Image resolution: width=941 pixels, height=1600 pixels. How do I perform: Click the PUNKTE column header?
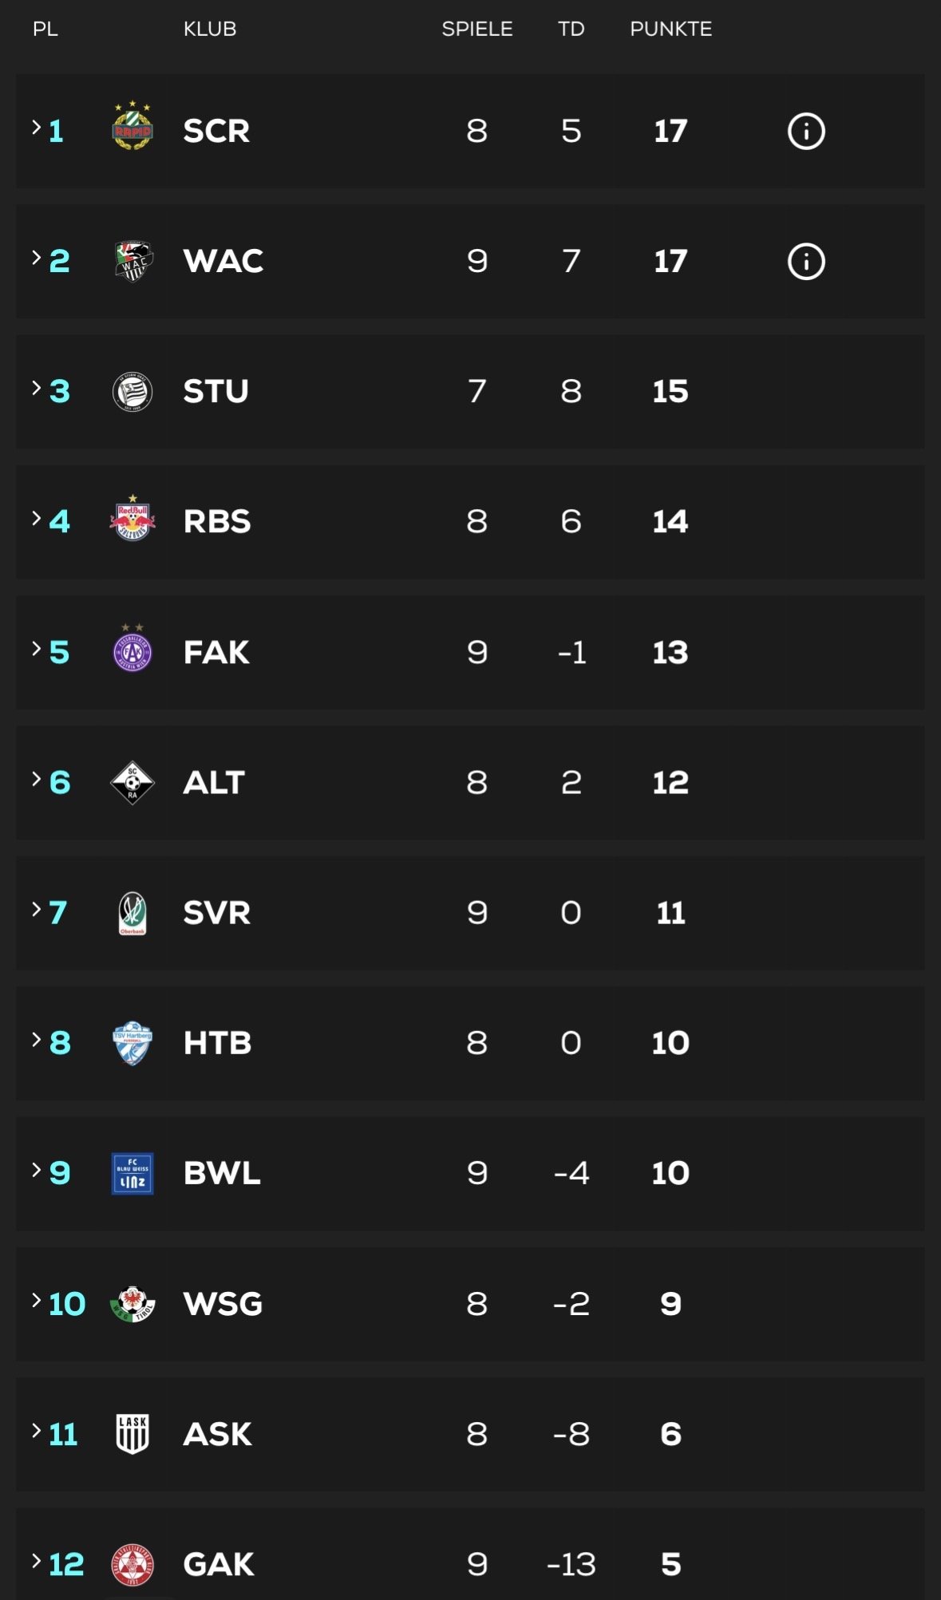670,30
